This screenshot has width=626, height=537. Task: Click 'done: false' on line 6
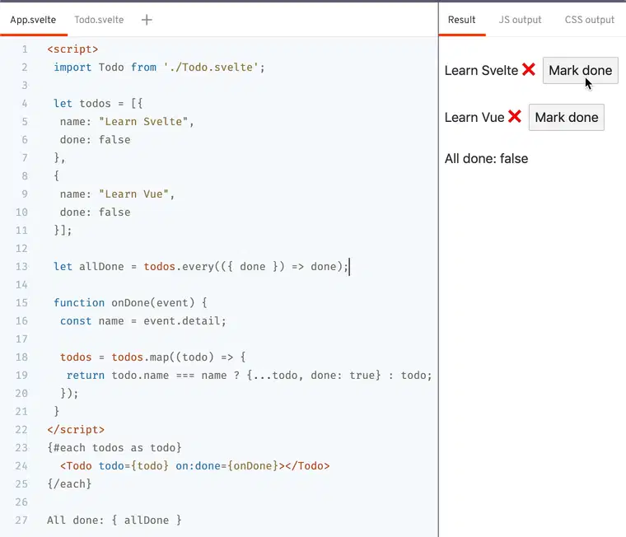(95, 140)
